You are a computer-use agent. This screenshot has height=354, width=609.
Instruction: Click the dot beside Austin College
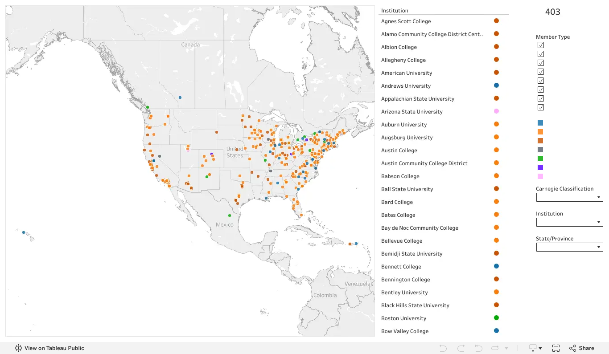[496, 150]
